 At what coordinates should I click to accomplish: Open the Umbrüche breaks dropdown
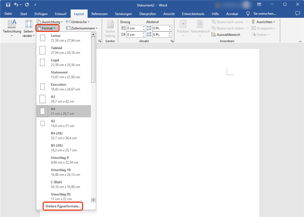[78, 22]
